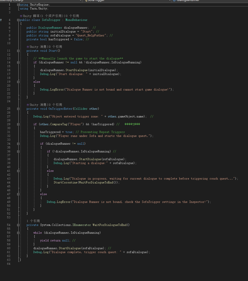The height and width of the screenshot is (281, 248).
Task: Click 'WaitForDialogueToEnd' in the line 54 declaration
Action: [109, 225]
